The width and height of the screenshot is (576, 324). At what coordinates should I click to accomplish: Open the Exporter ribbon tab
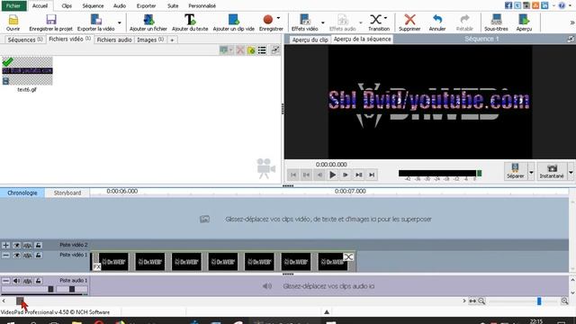tap(146, 6)
